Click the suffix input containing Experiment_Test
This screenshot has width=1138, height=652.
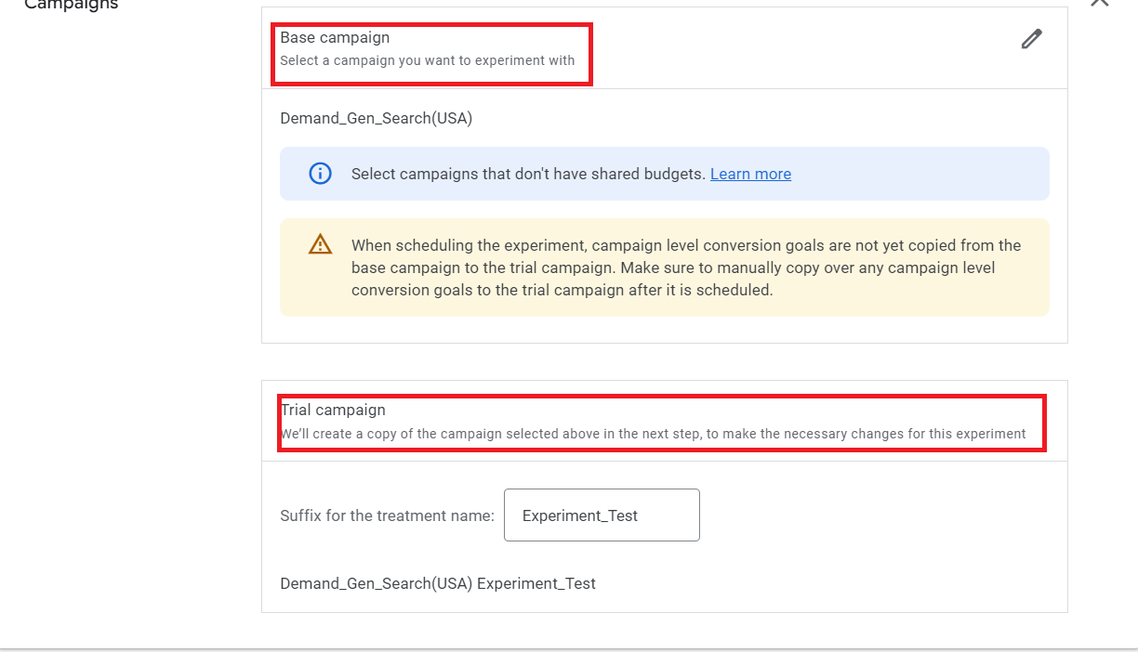tap(602, 515)
